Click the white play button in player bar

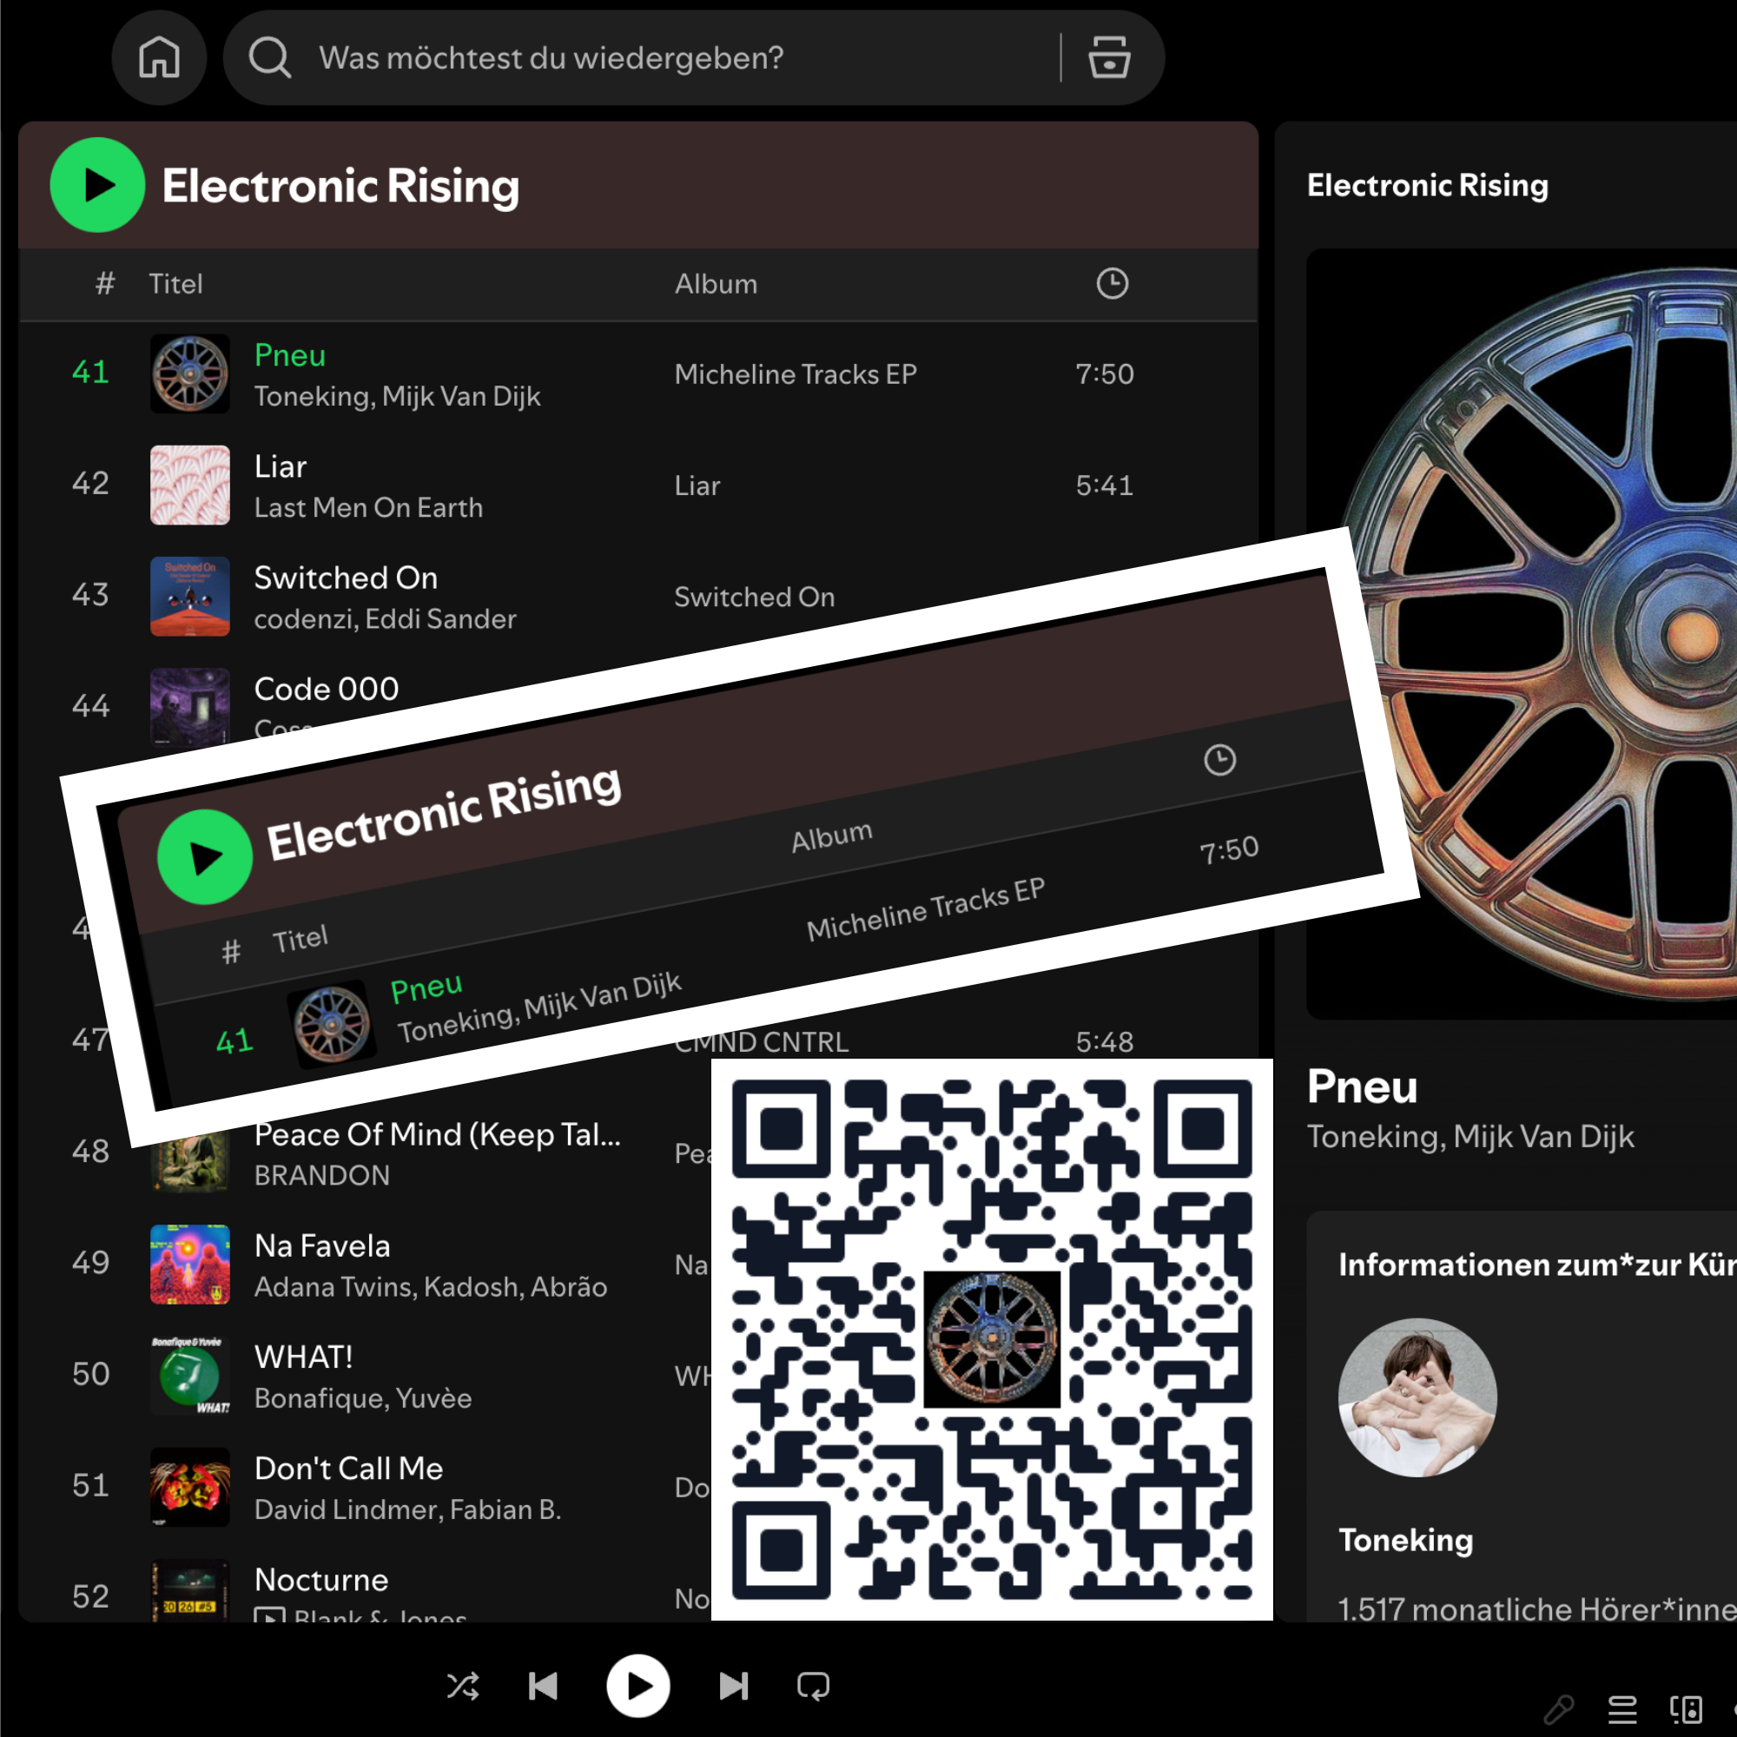coord(637,1686)
